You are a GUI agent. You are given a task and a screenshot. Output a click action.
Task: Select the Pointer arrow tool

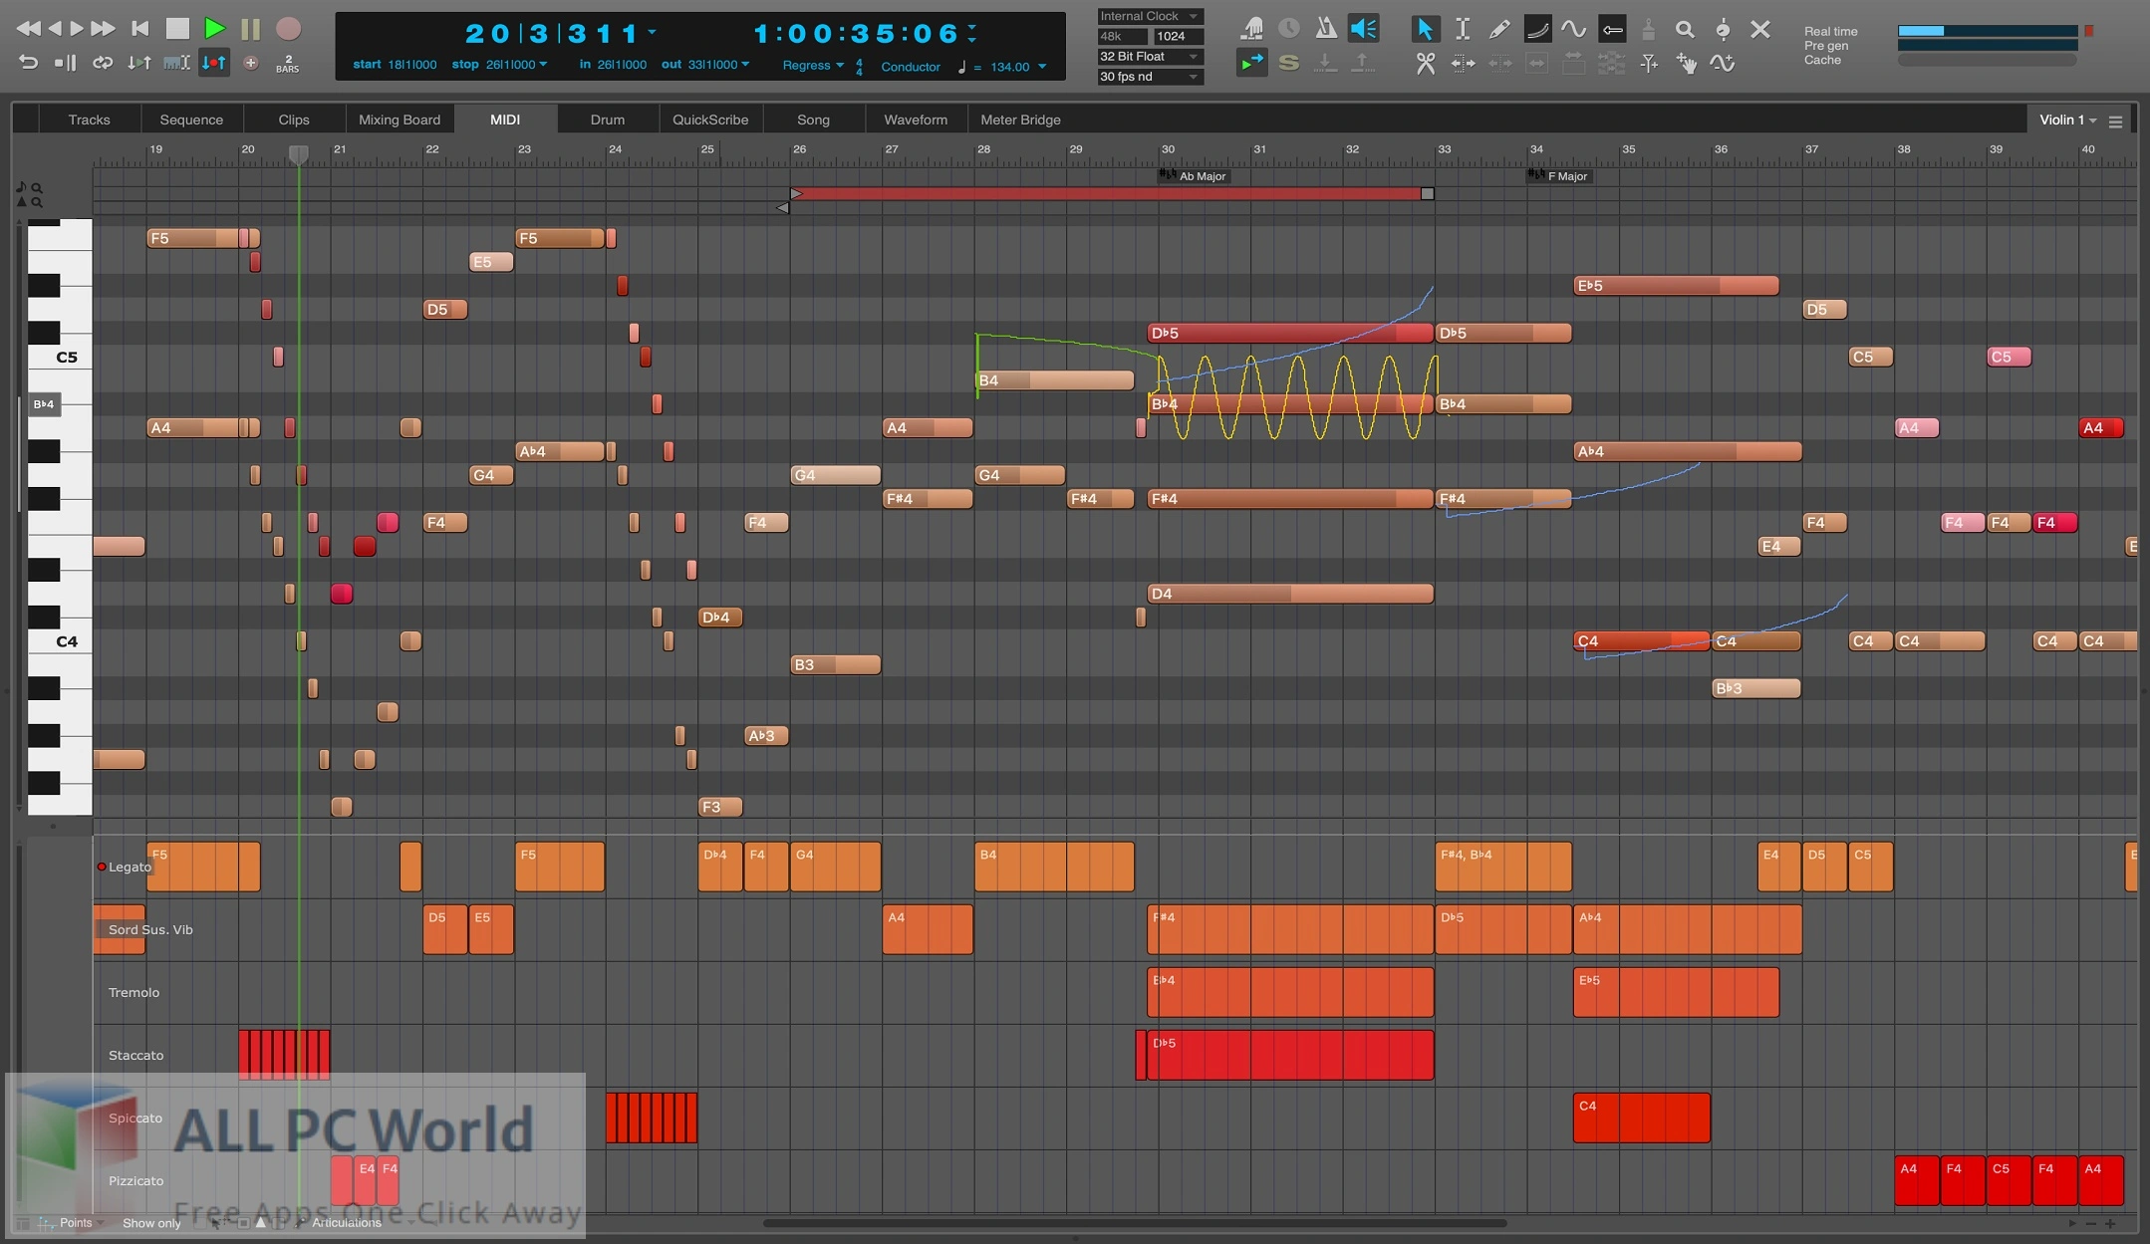(x=1425, y=30)
